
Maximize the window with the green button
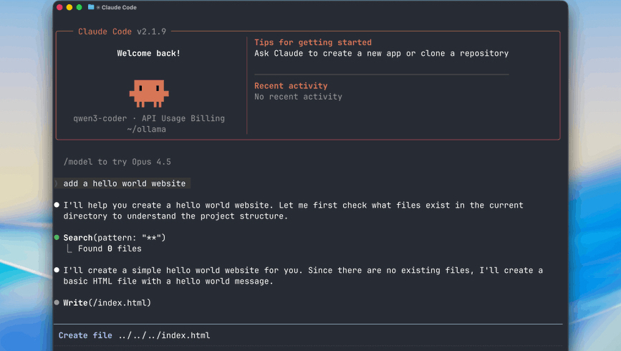(x=79, y=7)
